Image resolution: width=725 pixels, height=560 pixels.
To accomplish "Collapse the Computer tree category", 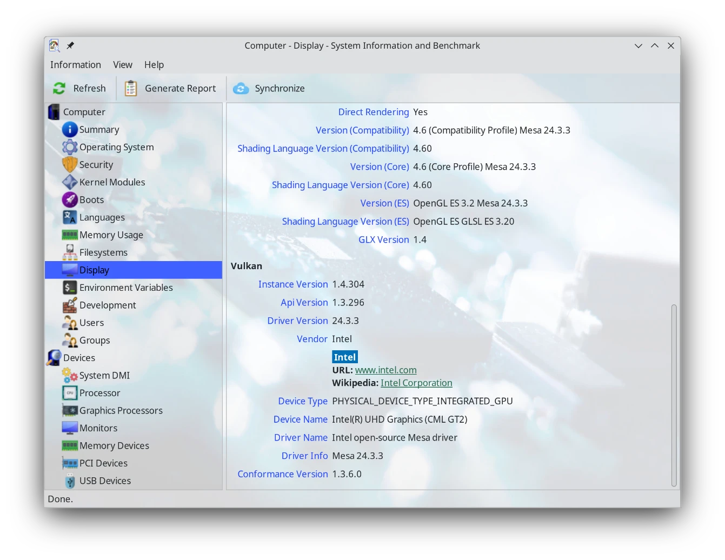I will pyautogui.click(x=84, y=112).
